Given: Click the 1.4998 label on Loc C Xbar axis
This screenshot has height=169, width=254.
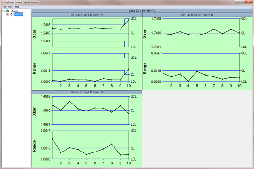Looking at the screenshot, I should [46, 96].
